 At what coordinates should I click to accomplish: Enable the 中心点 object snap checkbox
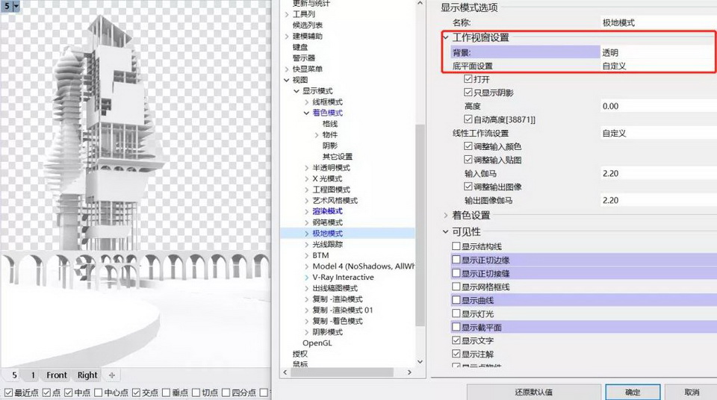(x=98, y=393)
